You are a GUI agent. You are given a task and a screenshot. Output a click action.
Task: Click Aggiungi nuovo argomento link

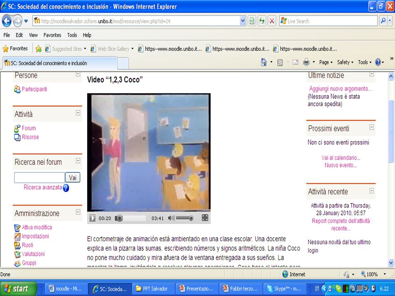point(341,89)
